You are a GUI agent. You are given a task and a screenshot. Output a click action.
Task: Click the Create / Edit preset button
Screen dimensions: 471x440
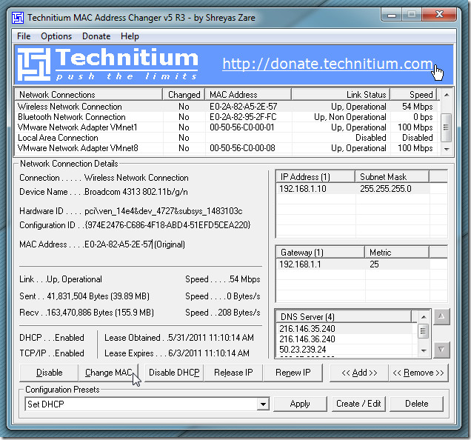point(358,404)
